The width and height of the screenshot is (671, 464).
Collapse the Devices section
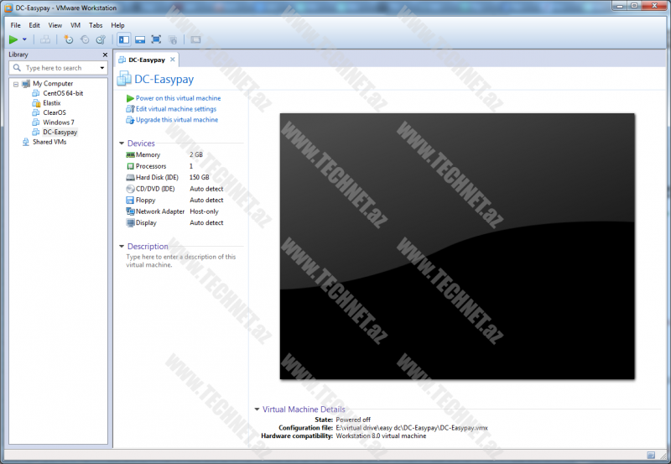click(122, 143)
